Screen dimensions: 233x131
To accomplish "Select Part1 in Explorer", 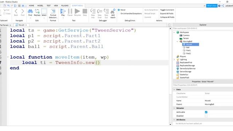I will [x=188, y=51].
